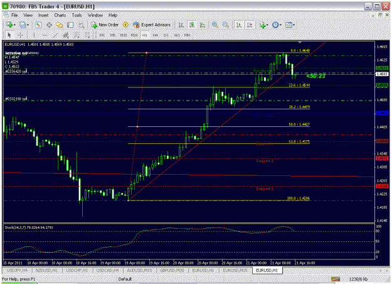
Task: Switch timeframe to M5
Action: pos(113,35)
